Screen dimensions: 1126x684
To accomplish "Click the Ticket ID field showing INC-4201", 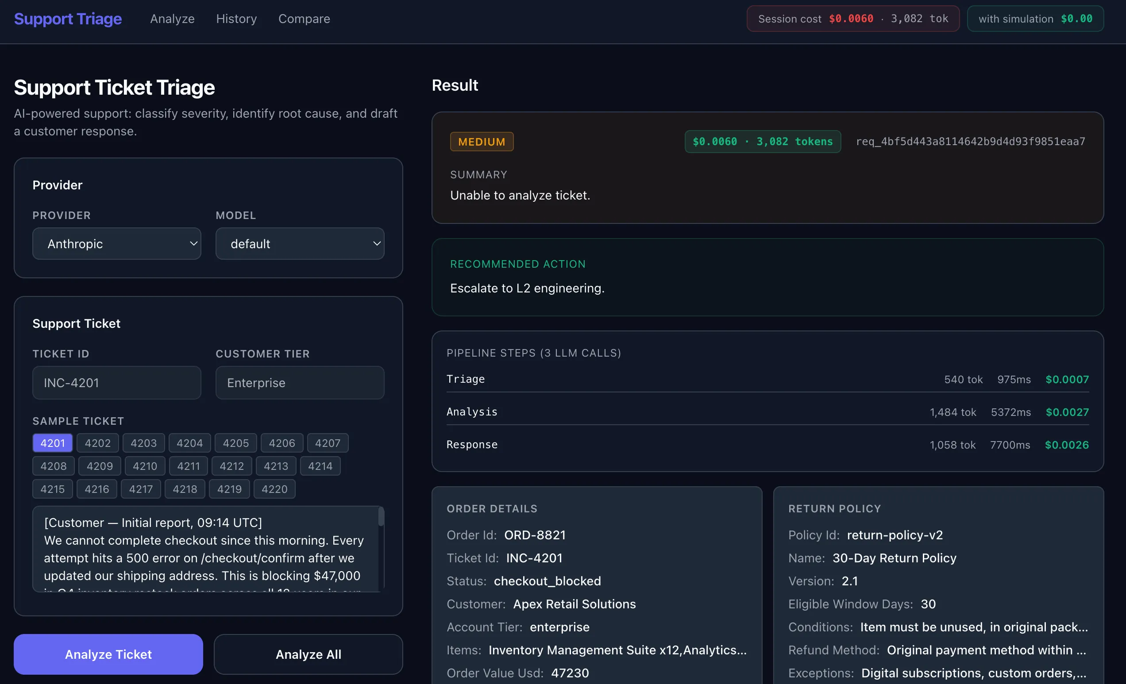I will click(x=116, y=382).
